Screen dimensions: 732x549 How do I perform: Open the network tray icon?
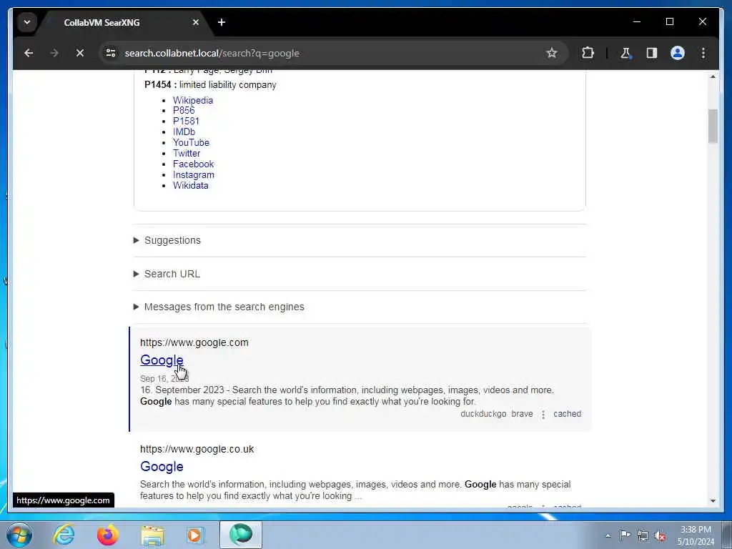[x=643, y=535]
